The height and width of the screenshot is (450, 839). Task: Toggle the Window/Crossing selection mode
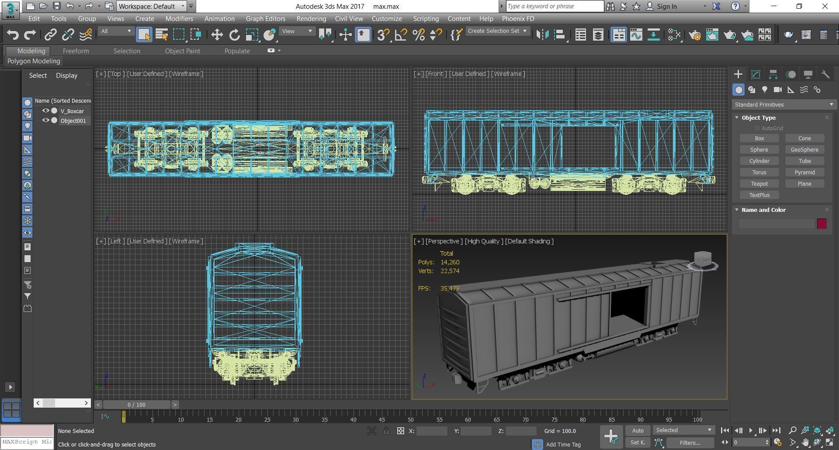[x=196, y=35]
